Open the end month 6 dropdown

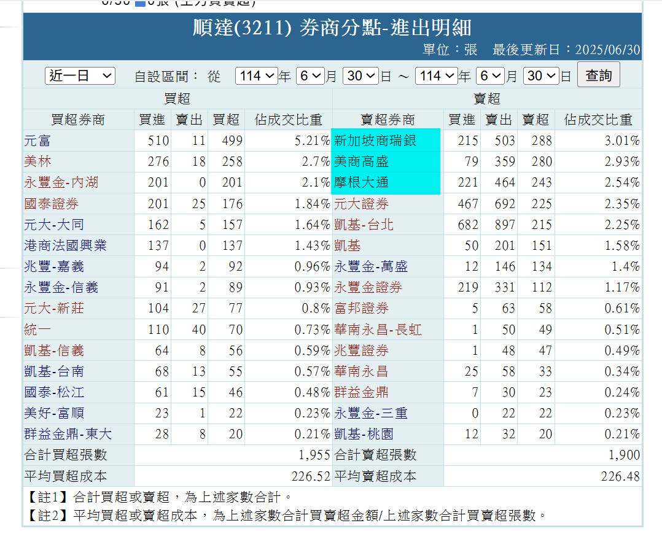(490, 76)
